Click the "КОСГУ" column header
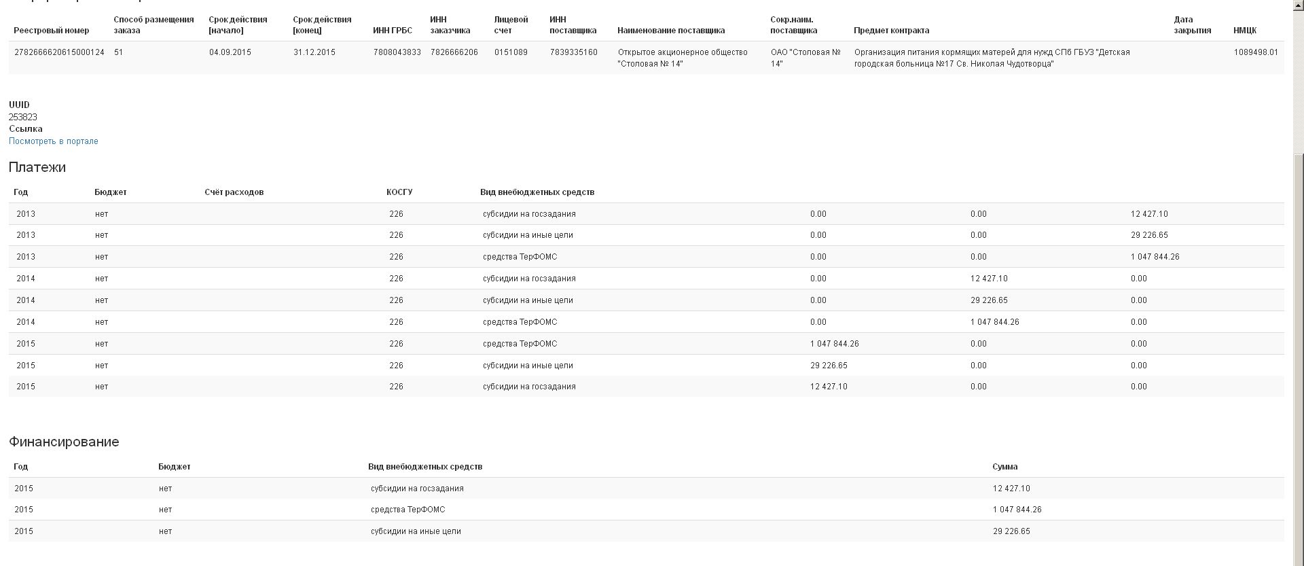The width and height of the screenshot is (1304, 566). click(399, 192)
